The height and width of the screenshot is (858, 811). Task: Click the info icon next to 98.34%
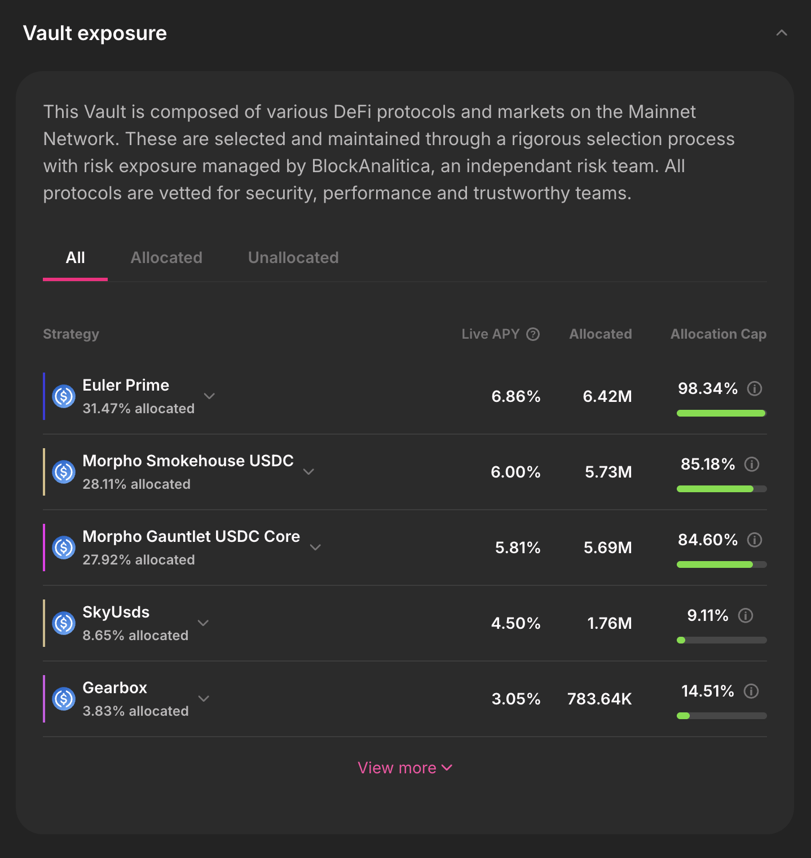pyautogui.click(x=755, y=389)
